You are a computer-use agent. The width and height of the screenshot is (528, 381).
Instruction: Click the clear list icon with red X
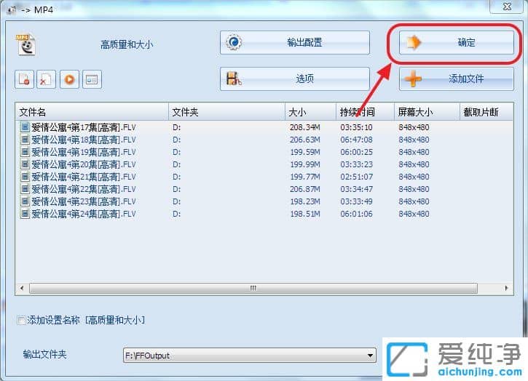pyautogui.click(x=46, y=79)
